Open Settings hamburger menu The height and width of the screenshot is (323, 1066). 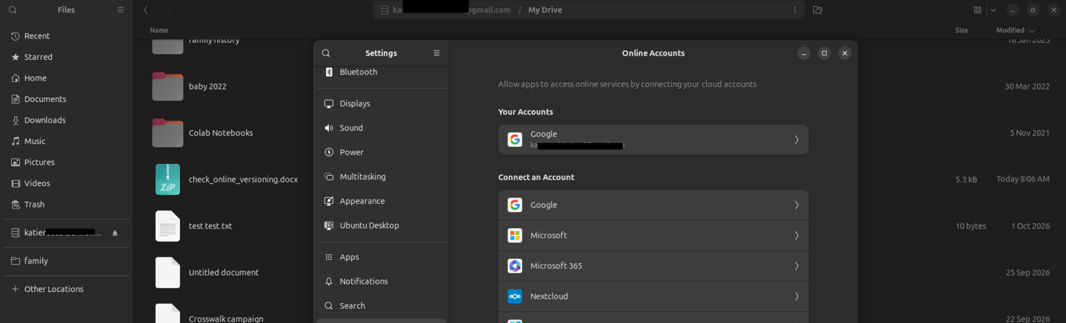(x=436, y=53)
